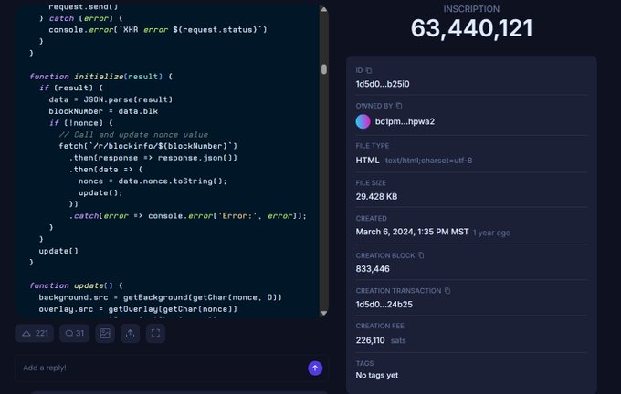Viewport: 621px width, 394px height.
Task: Submit reply with purple arrow button
Action: [x=315, y=368]
